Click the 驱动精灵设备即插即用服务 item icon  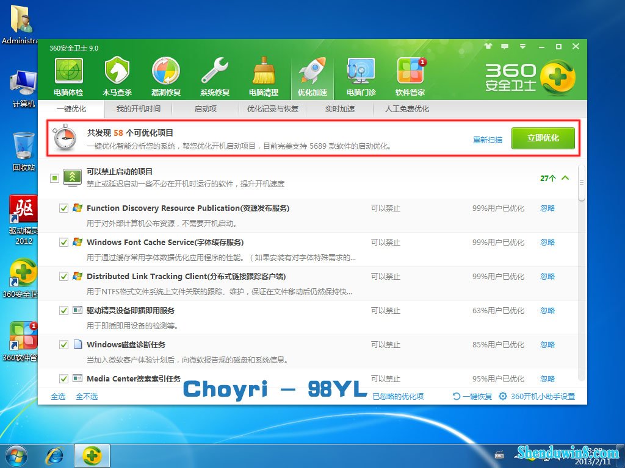point(78,310)
